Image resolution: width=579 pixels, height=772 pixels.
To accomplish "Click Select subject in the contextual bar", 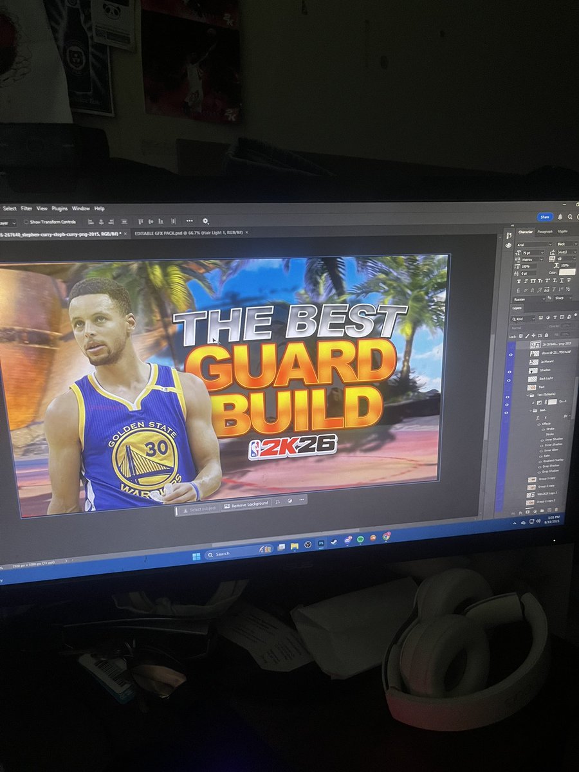I will point(199,510).
